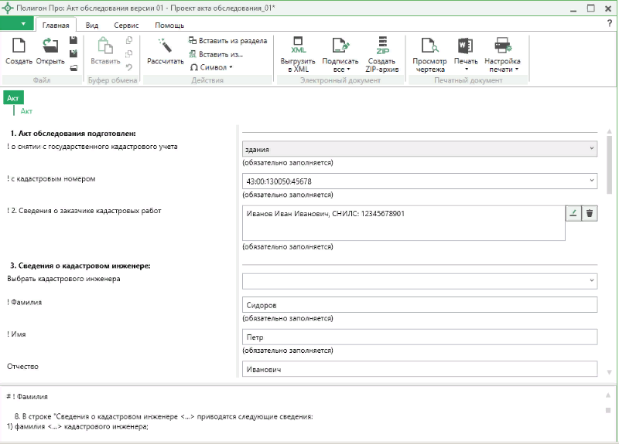Image resolution: width=619 pixels, height=444 pixels.
Task: Edit customer info with pencil icon
Action: (573, 214)
